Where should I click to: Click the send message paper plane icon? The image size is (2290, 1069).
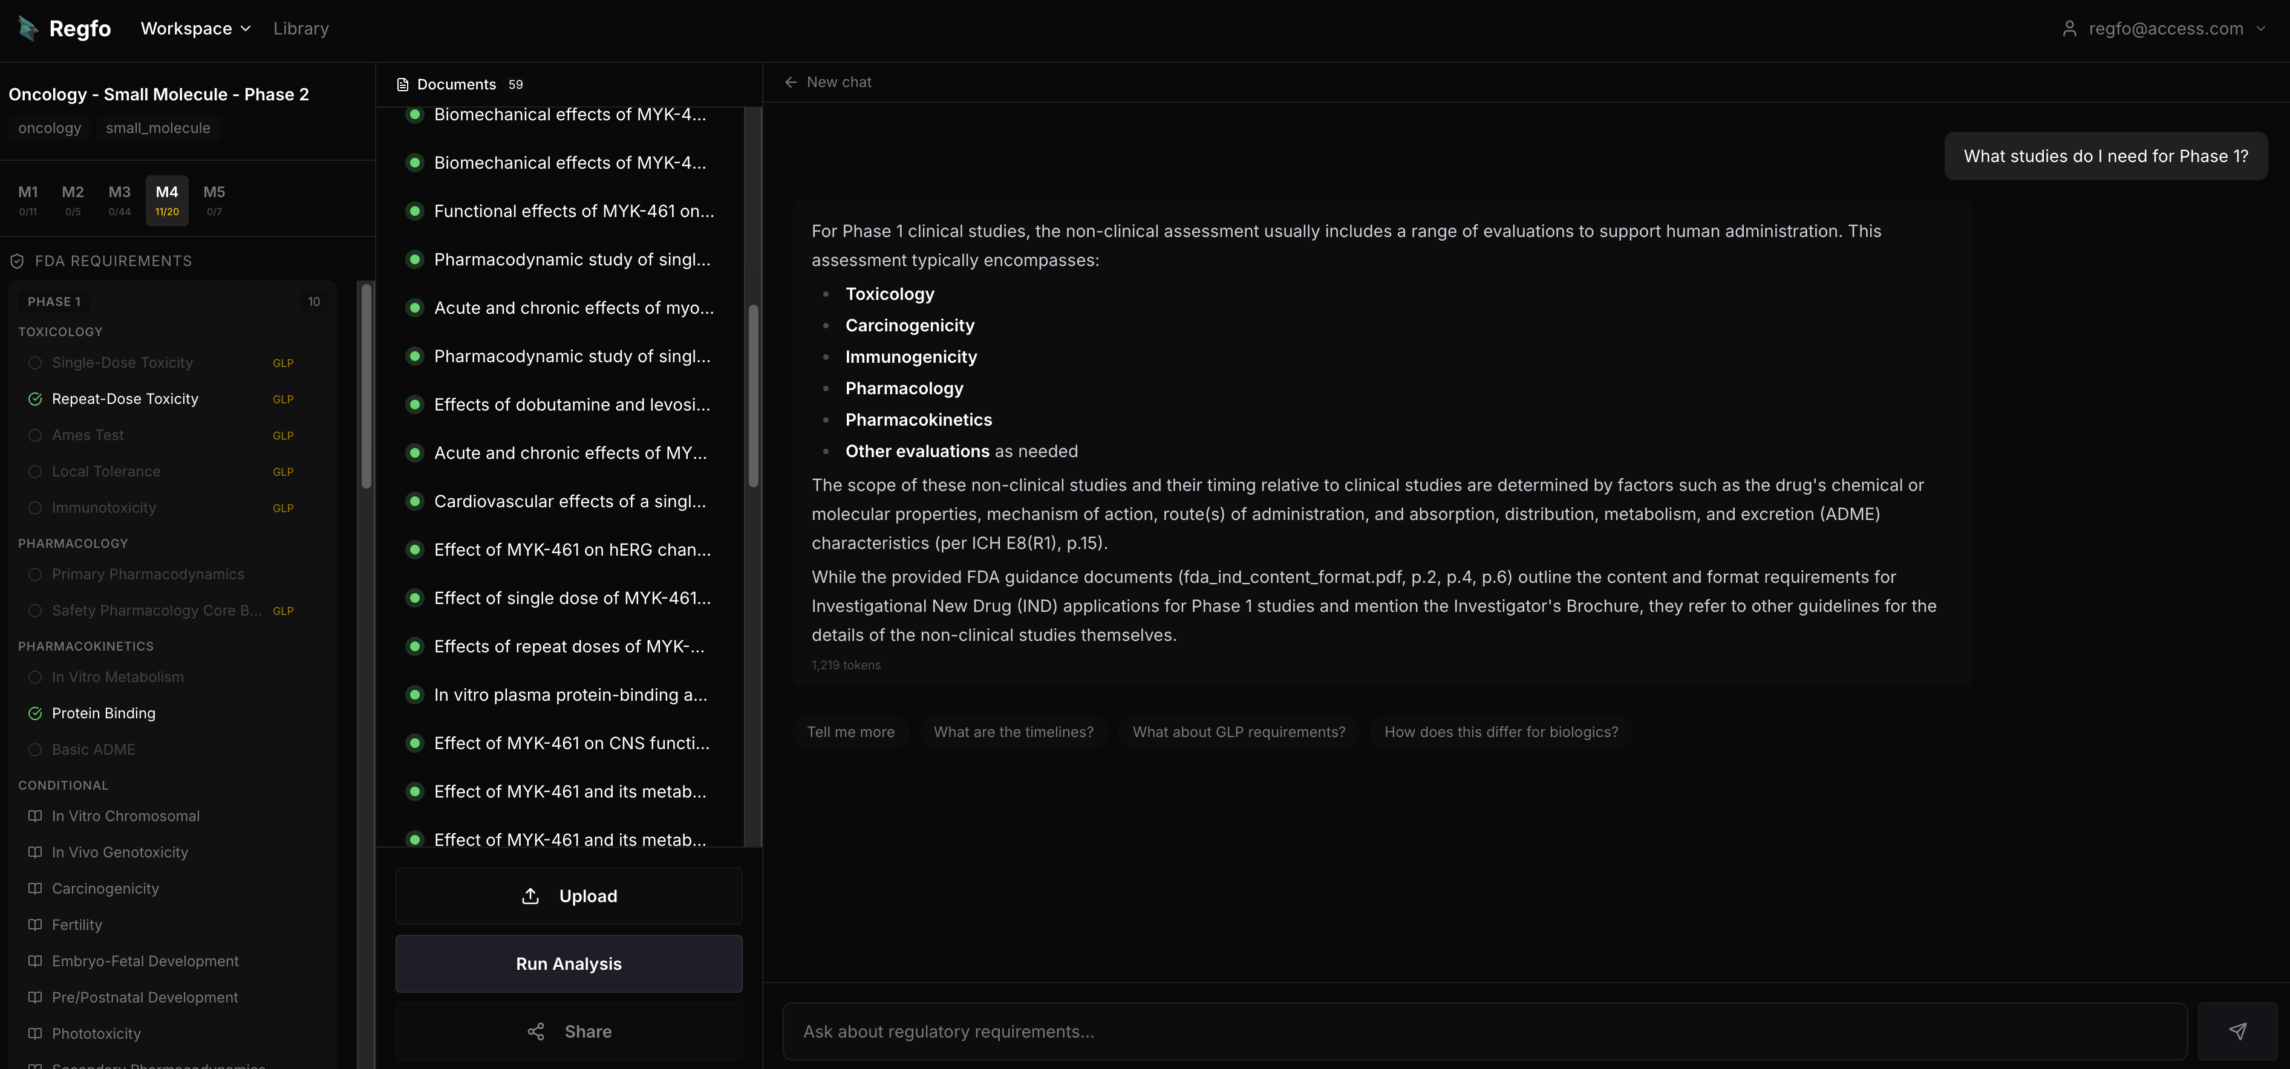2237,1031
